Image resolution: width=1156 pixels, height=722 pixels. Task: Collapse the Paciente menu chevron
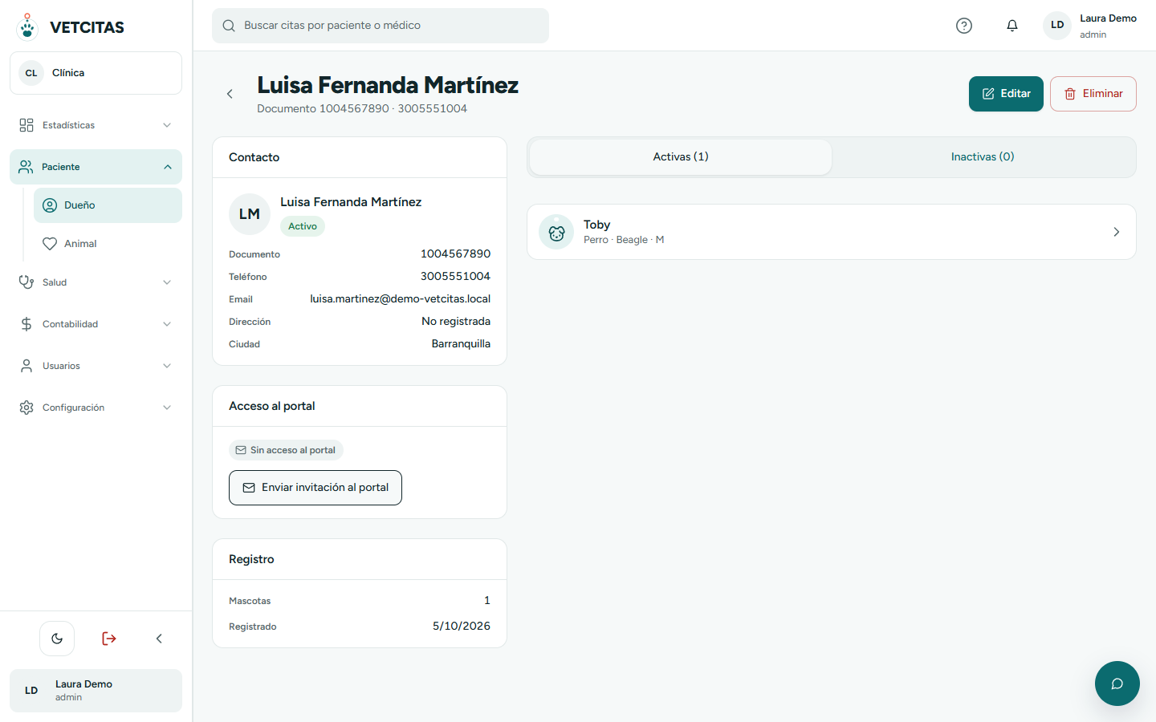click(168, 167)
